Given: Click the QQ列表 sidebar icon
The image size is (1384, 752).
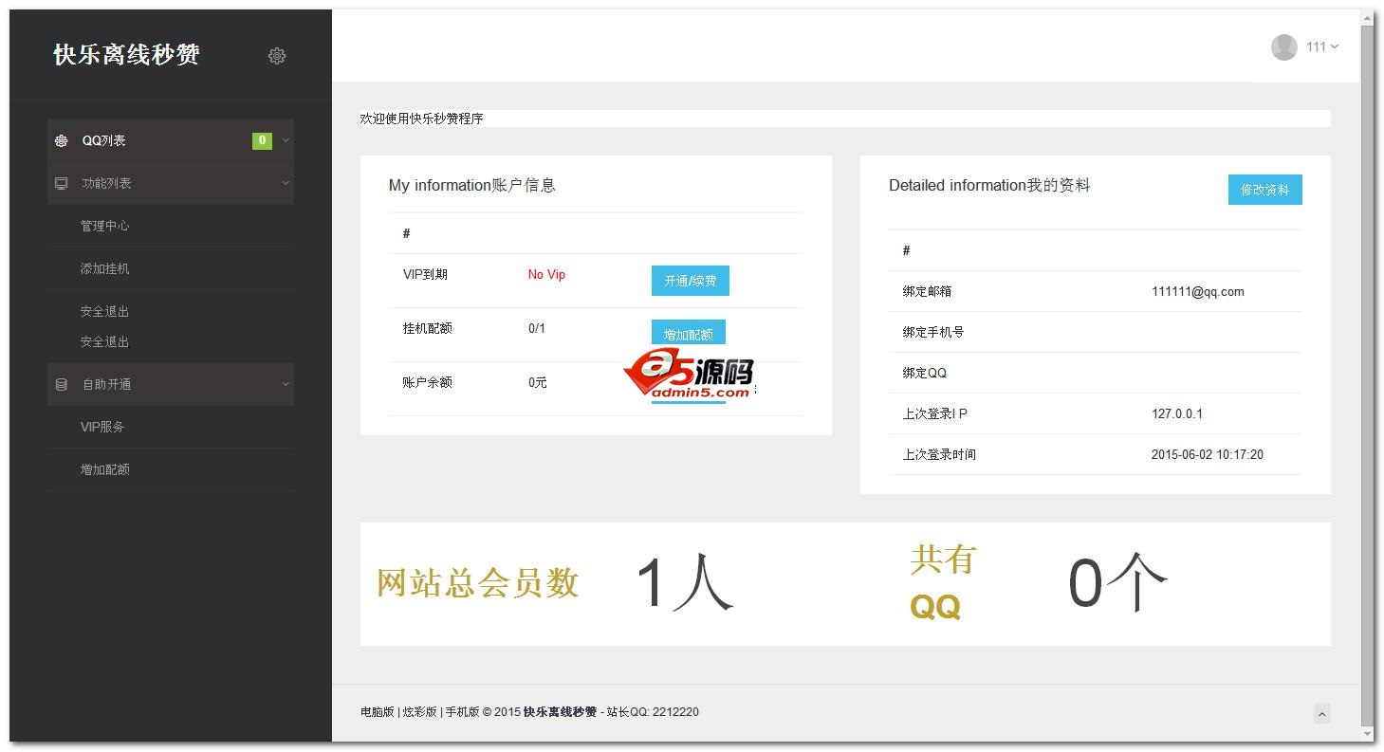Looking at the screenshot, I should pyautogui.click(x=62, y=140).
